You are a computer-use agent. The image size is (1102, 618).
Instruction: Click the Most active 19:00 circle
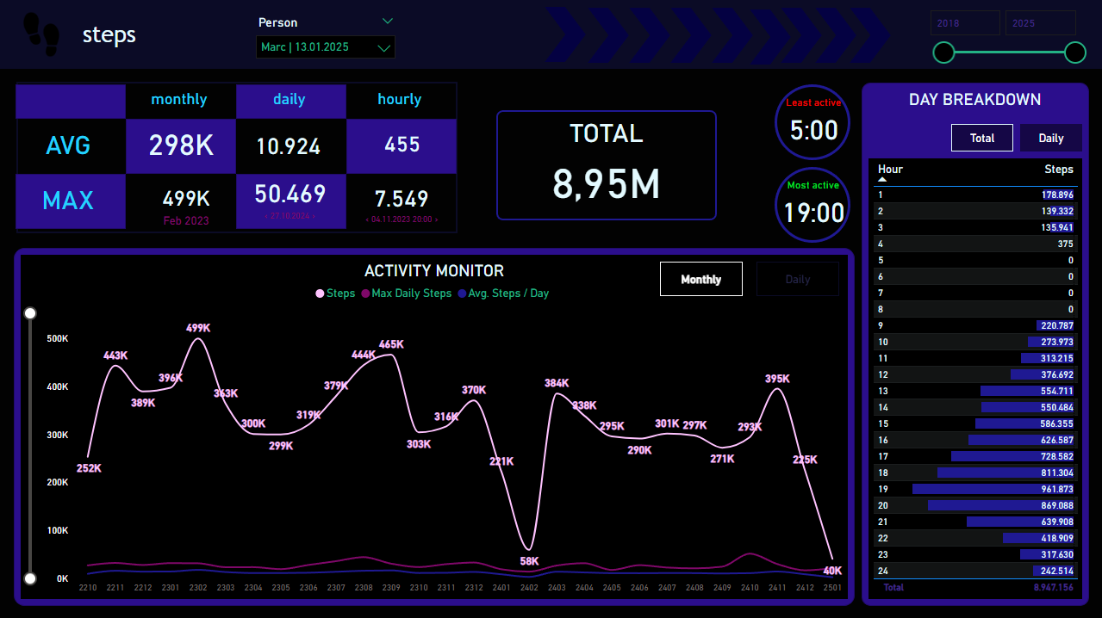click(812, 205)
